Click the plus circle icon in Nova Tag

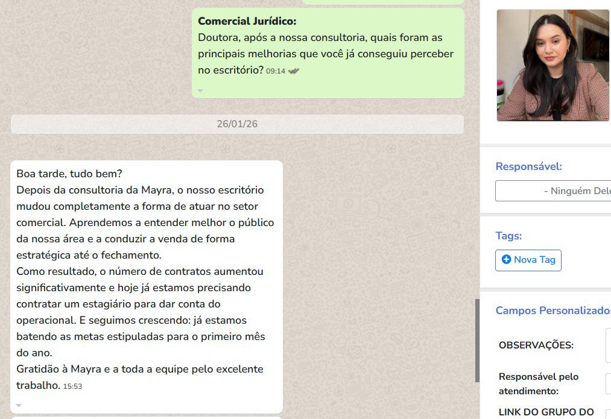506,259
